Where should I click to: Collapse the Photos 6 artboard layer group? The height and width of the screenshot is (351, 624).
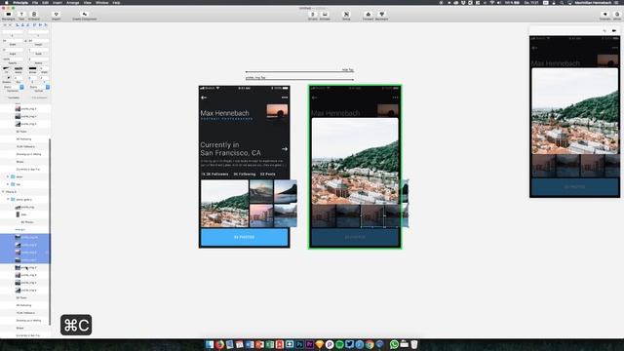tap(3, 192)
